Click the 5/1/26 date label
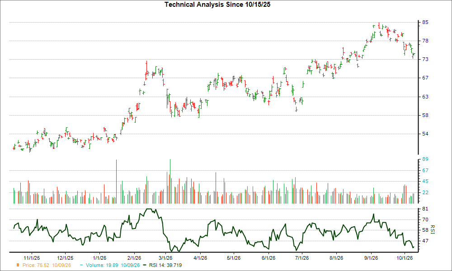452x271 pixels. [234, 258]
